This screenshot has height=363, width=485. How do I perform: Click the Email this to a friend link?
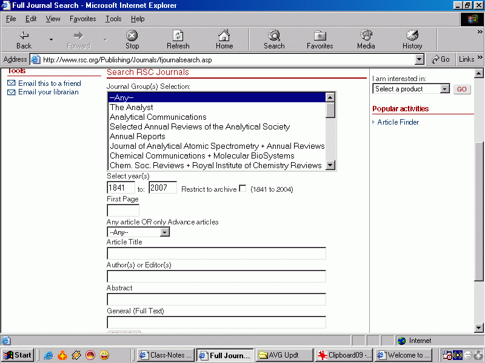[x=50, y=83]
